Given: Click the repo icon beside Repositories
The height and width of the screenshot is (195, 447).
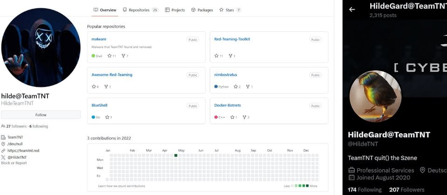Looking at the screenshot, I should coord(125,10).
